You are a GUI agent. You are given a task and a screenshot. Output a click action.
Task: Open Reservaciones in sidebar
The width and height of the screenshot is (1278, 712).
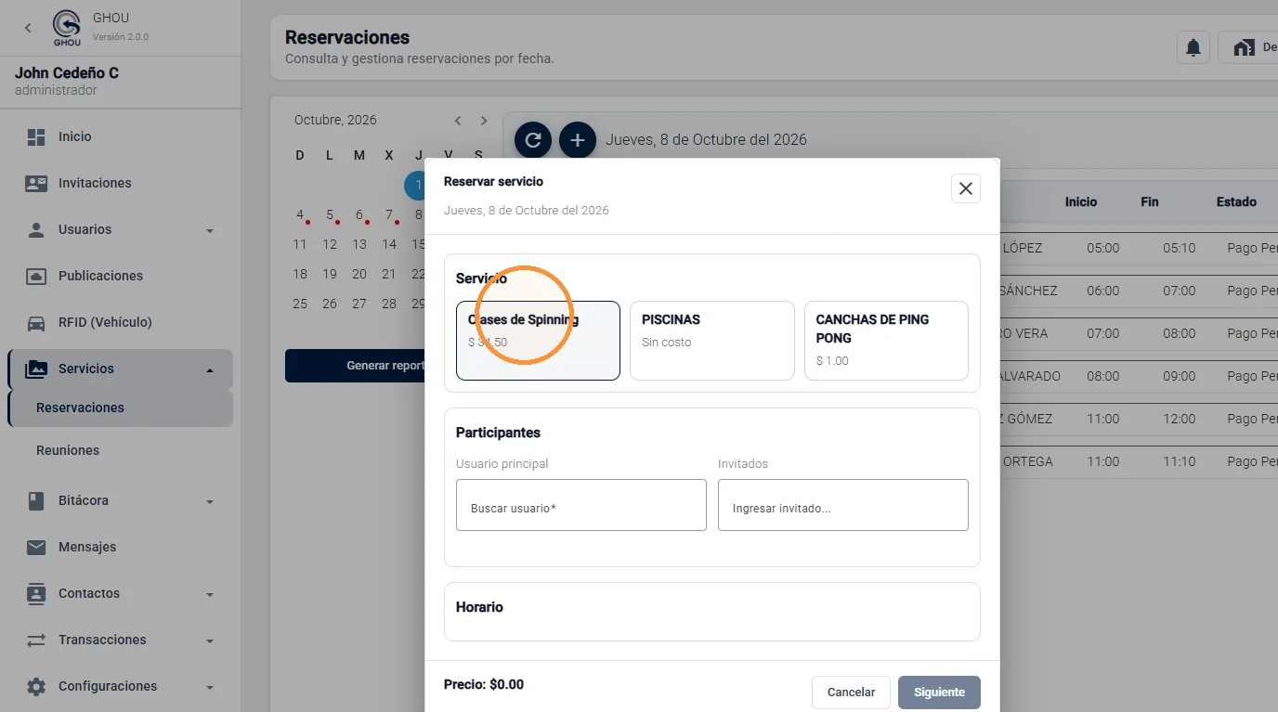[x=120, y=408]
